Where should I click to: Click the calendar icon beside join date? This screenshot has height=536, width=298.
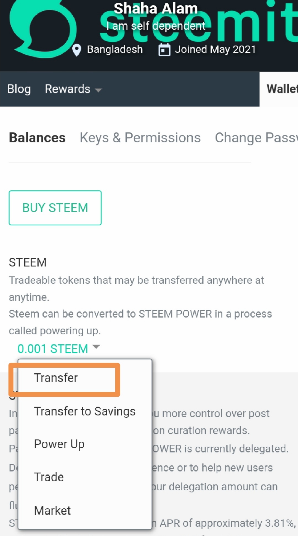coord(164,50)
